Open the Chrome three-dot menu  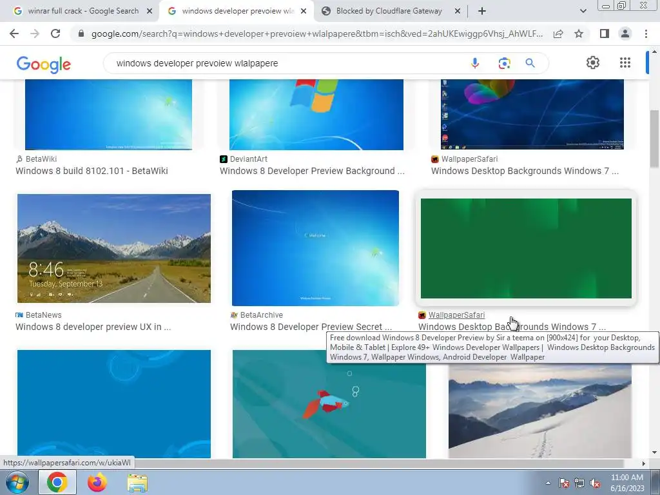(646, 34)
